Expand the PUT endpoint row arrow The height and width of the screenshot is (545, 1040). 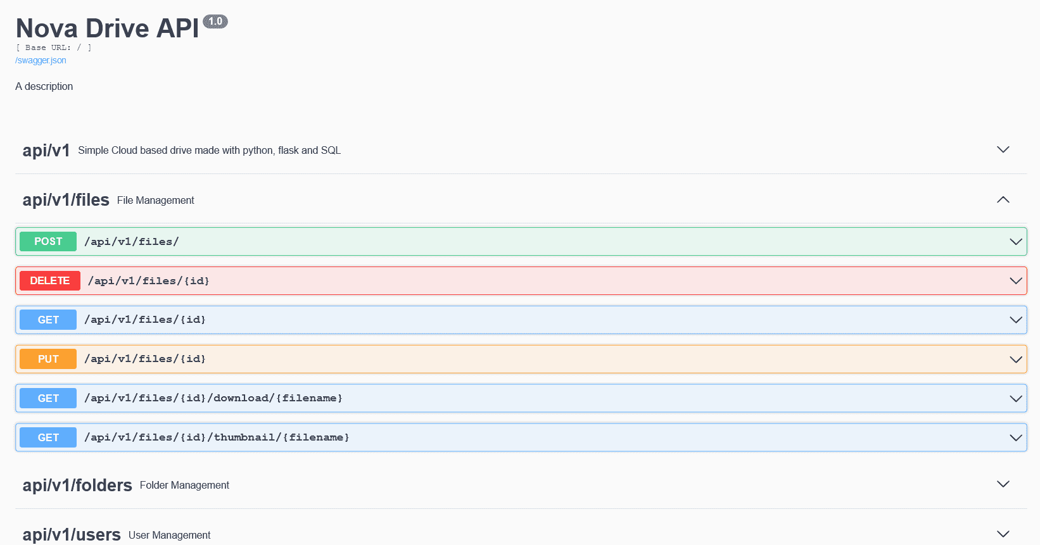1015,360
